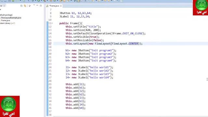Click the setResizable(false) line

point(85,40)
